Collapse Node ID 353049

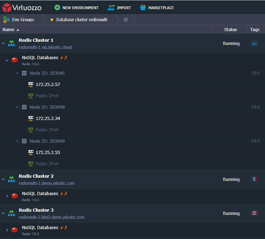click(x=17, y=141)
